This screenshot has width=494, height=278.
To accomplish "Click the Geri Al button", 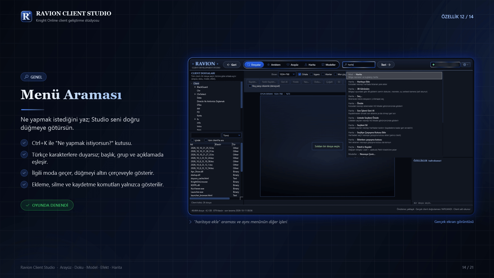I will (x=284, y=82).
